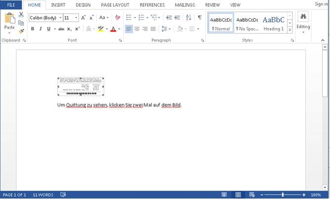The image size is (330, 199).
Task: Click the Format Painter brush icon
Action: (21, 32)
